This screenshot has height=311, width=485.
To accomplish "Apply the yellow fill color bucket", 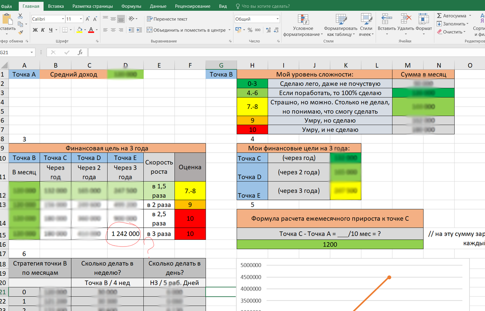I will click(x=79, y=30).
